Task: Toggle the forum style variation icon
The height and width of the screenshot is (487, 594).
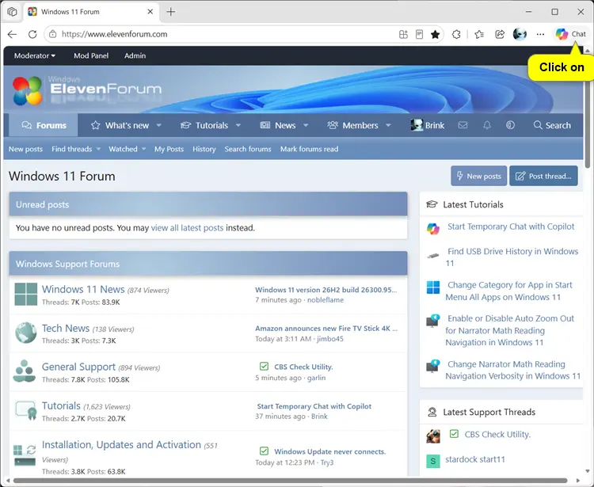Action: [510, 125]
